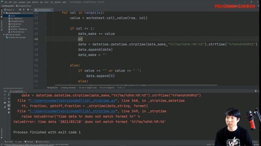Open the Run tool window tab in bottom bar
The height and width of the screenshot is (146, 261).
19,142
